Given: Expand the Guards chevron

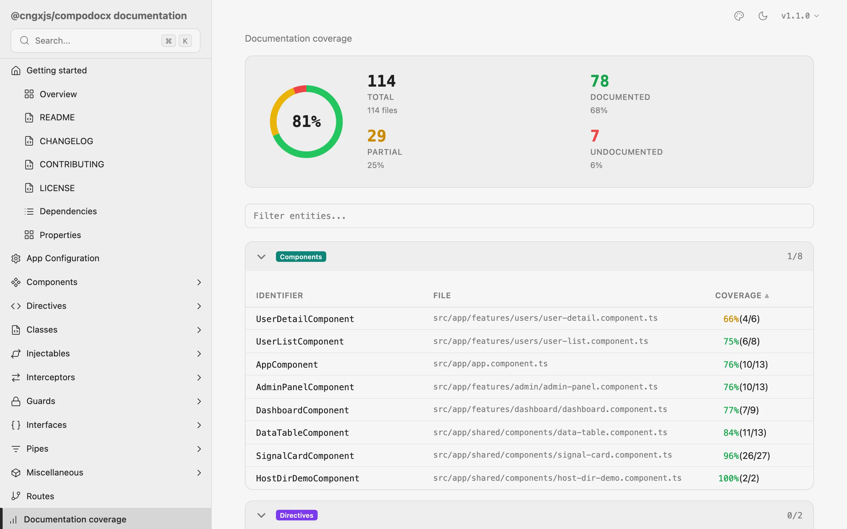Looking at the screenshot, I should [199, 401].
